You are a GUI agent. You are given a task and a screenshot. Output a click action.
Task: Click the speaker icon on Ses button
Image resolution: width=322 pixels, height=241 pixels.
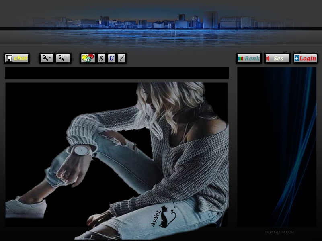(x=268, y=59)
